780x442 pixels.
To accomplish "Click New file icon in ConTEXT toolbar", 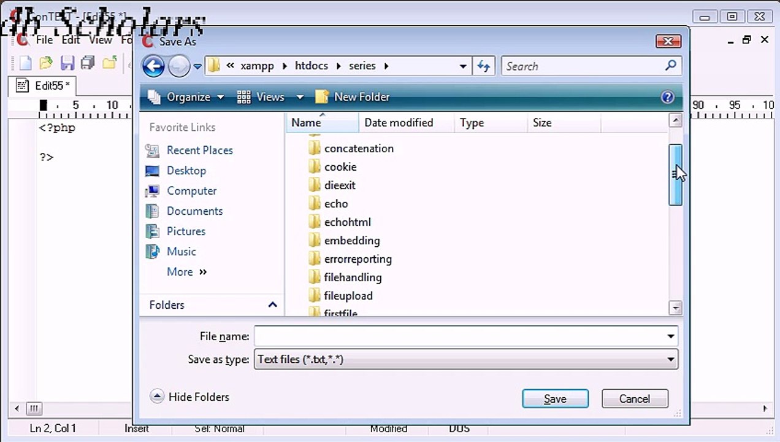I will [x=25, y=63].
